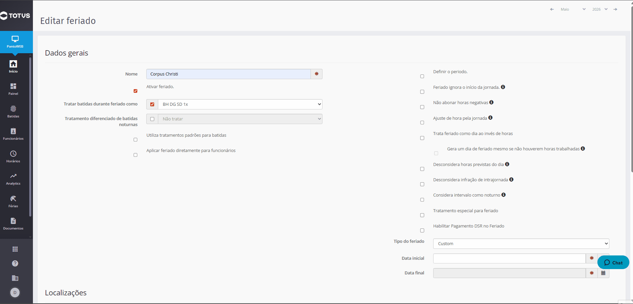Show info for Não abonar horas negativas

(491, 102)
